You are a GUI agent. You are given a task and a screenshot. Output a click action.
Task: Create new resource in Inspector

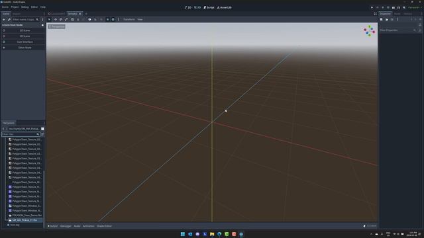pos(382,19)
